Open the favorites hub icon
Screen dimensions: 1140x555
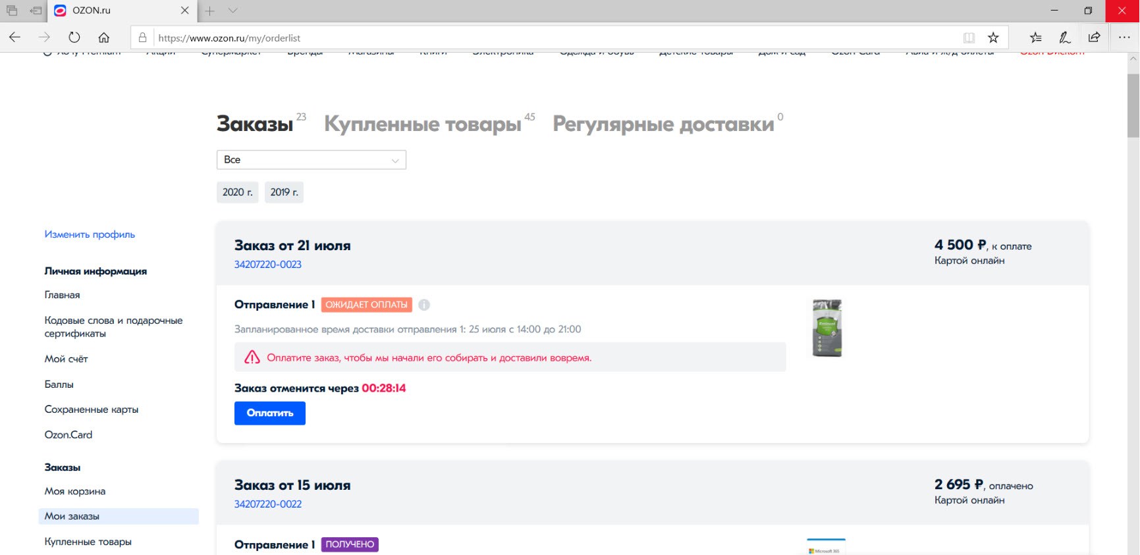[x=1035, y=38]
